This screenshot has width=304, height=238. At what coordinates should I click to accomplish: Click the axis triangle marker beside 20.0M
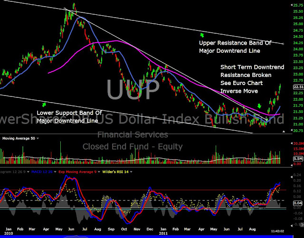[292, 143]
